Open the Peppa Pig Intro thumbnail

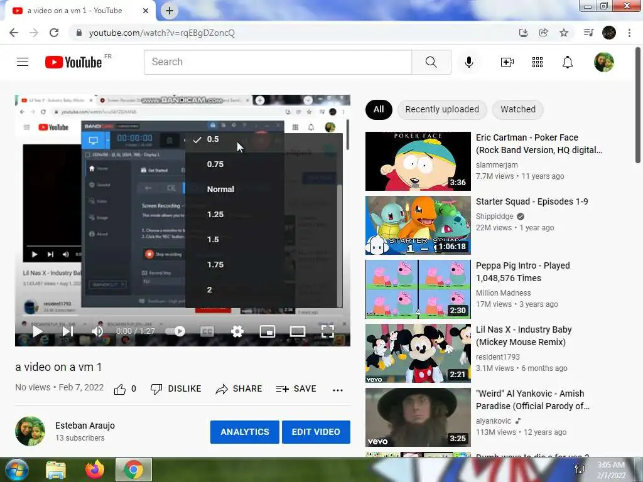click(418, 289)
